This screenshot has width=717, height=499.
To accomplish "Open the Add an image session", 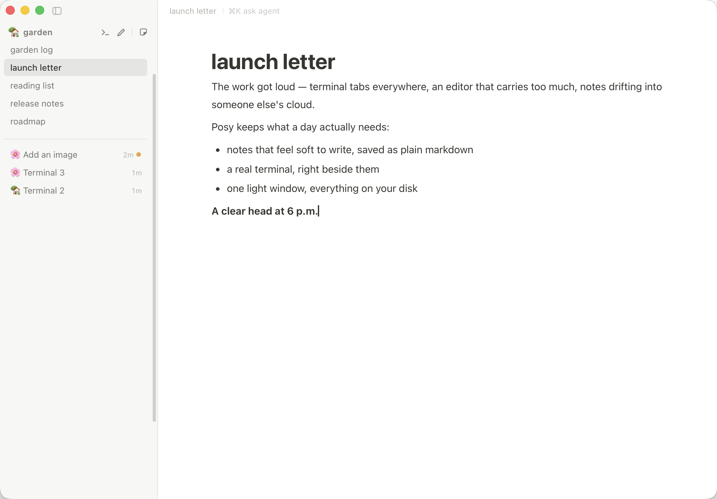I will [x=76, y=154].
